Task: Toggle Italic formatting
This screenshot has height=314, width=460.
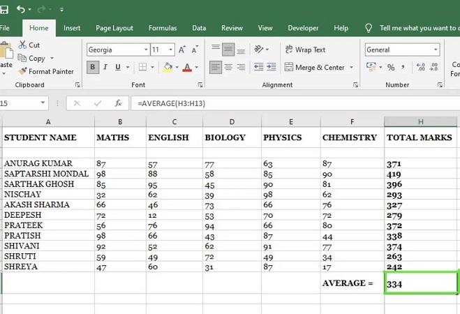Action: 105,67
